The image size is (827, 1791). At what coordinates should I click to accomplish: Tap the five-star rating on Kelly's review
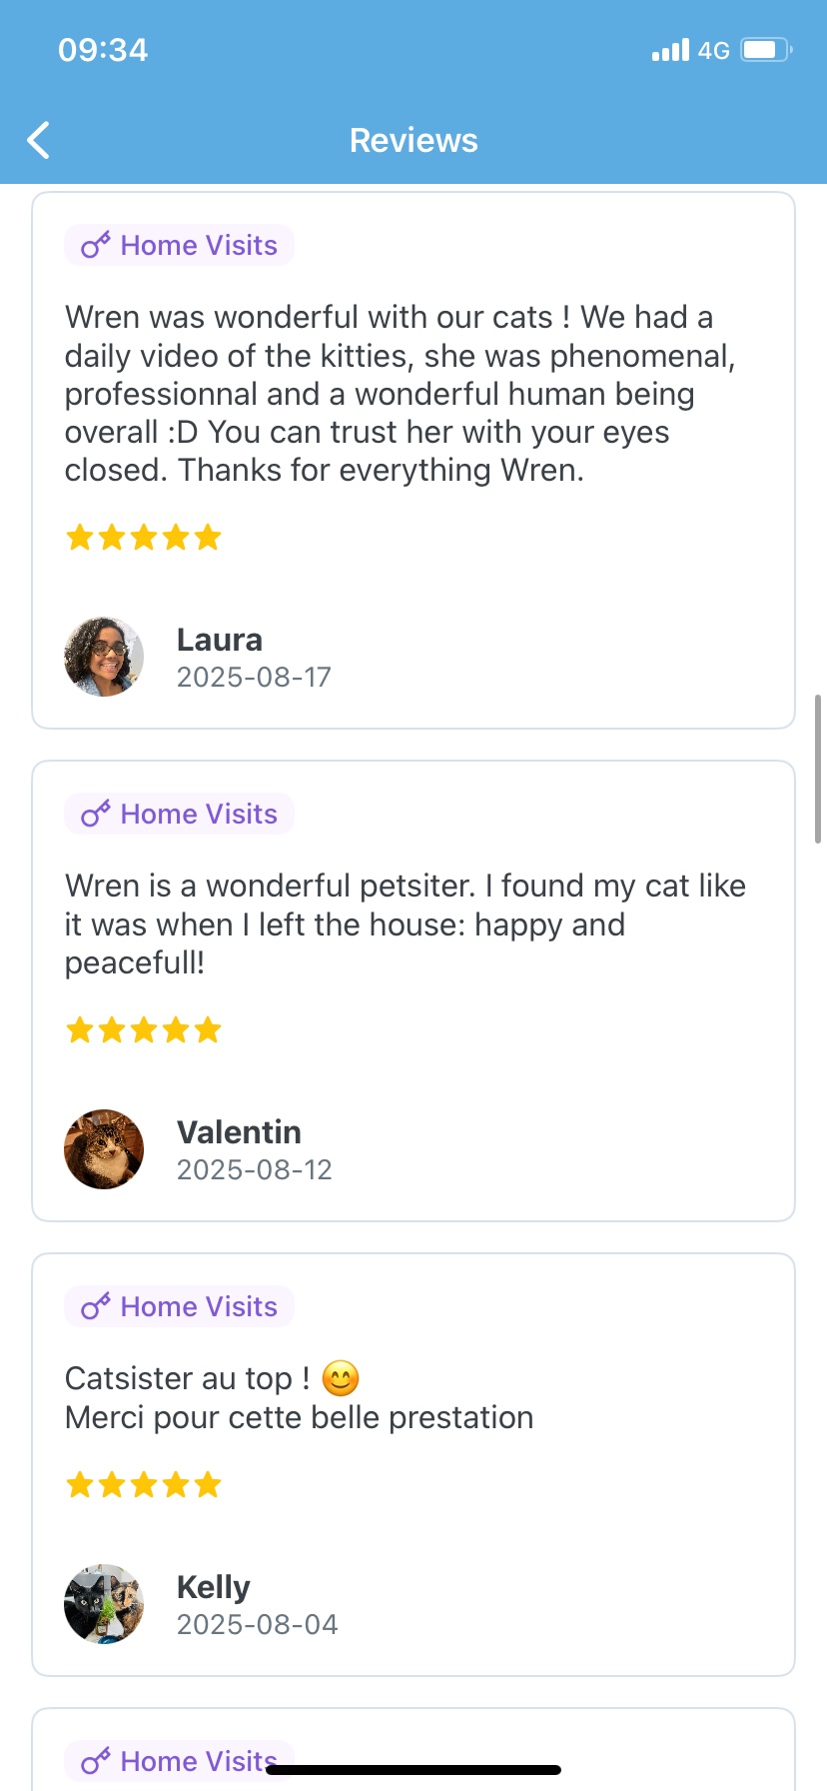(144, 1485)
